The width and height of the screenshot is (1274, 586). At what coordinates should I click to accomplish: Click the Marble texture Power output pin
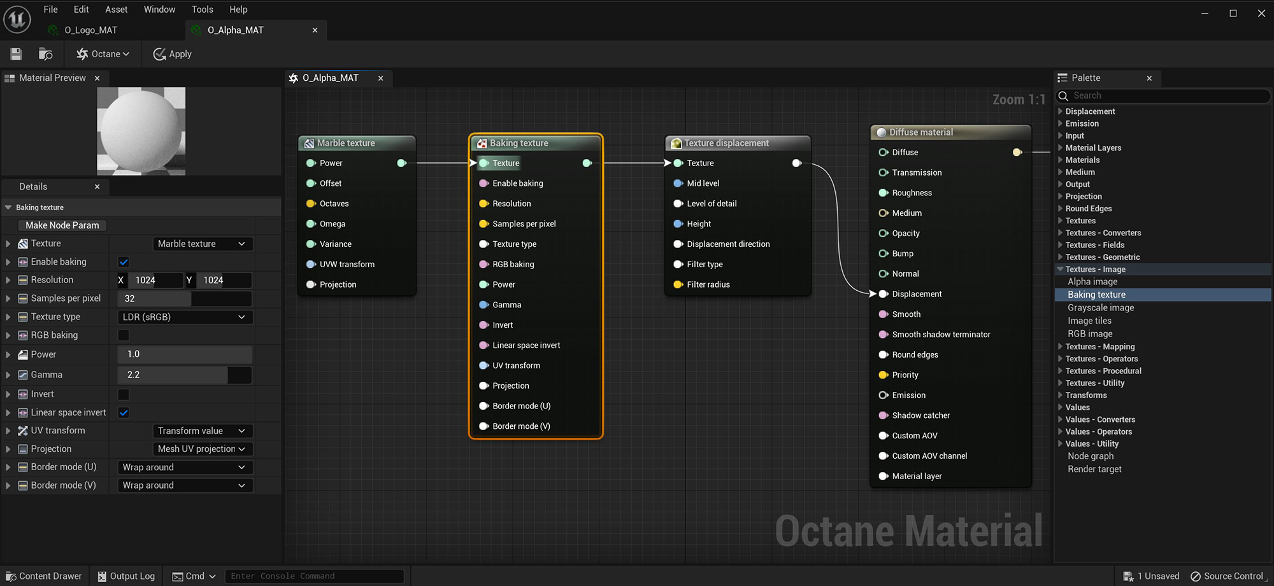pos(402,163)
